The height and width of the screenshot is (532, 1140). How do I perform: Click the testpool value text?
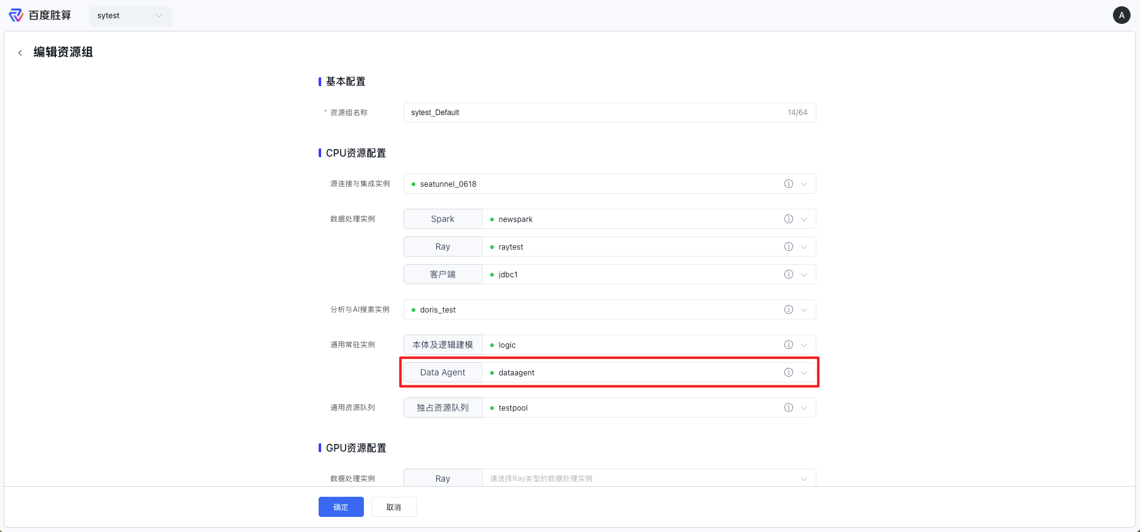tap(513, 408)
